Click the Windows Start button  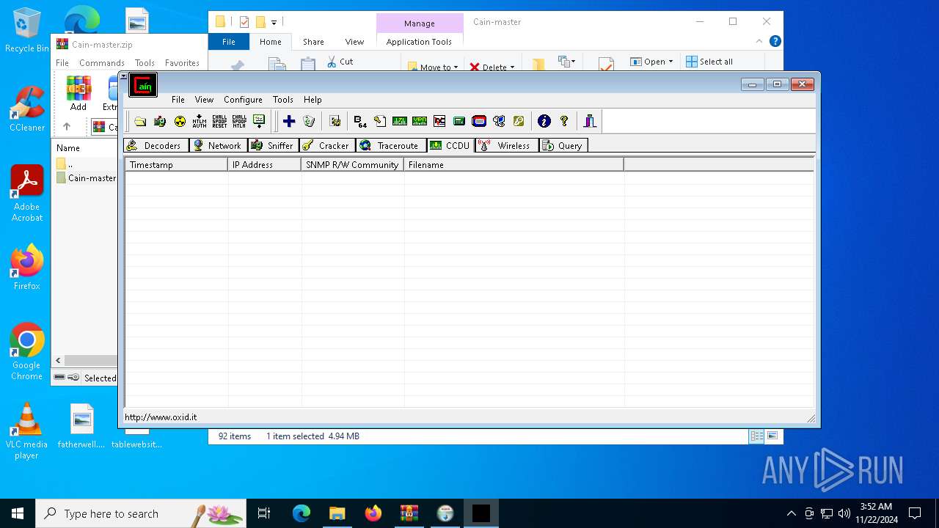click(18, 513)
